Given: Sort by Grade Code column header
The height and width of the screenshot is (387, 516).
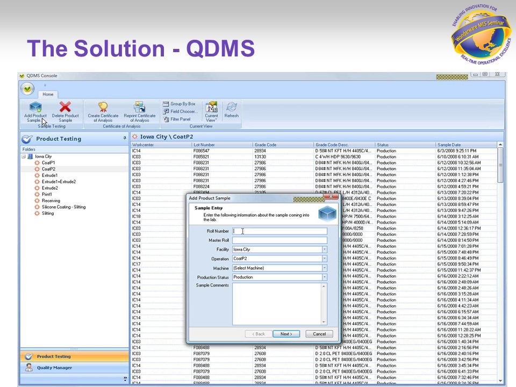Looking at the screenshot, I should coord(283,145).
